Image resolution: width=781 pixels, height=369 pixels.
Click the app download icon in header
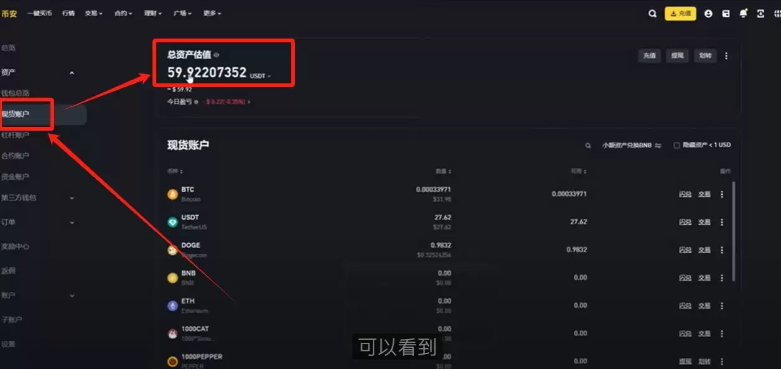760,14
